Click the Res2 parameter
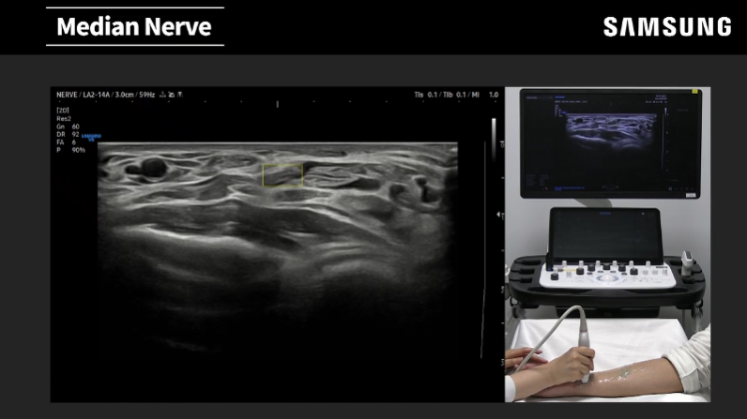 [64, 118]
